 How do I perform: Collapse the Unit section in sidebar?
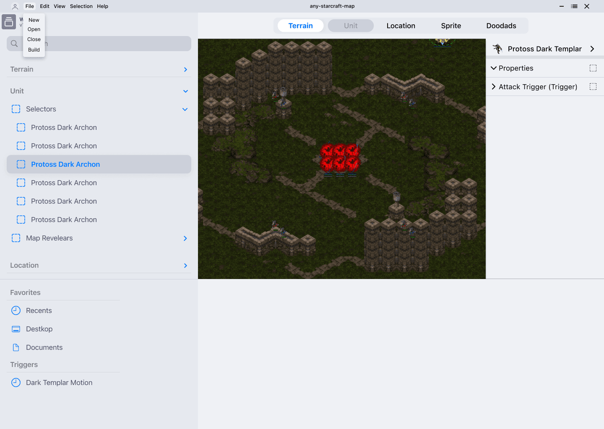click(185, 91)
